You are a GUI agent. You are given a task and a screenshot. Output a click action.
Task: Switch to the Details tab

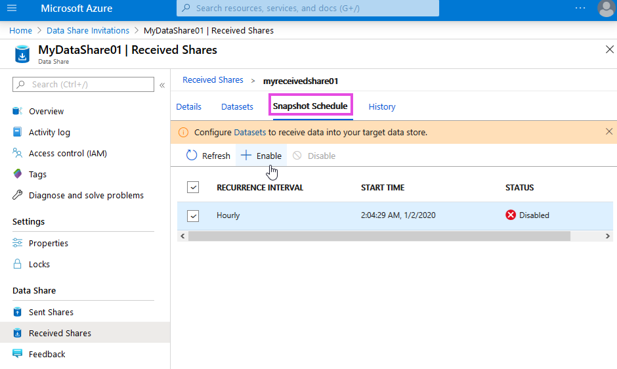coord(188,107)
